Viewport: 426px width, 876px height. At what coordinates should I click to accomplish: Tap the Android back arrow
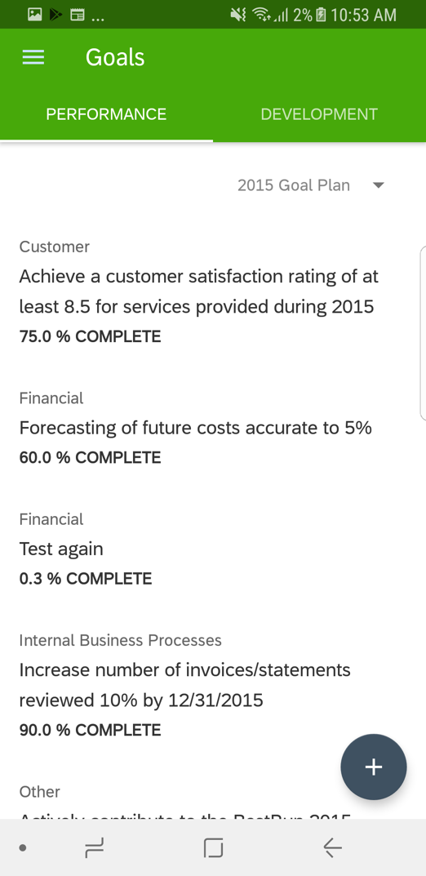tap(333, 848)
